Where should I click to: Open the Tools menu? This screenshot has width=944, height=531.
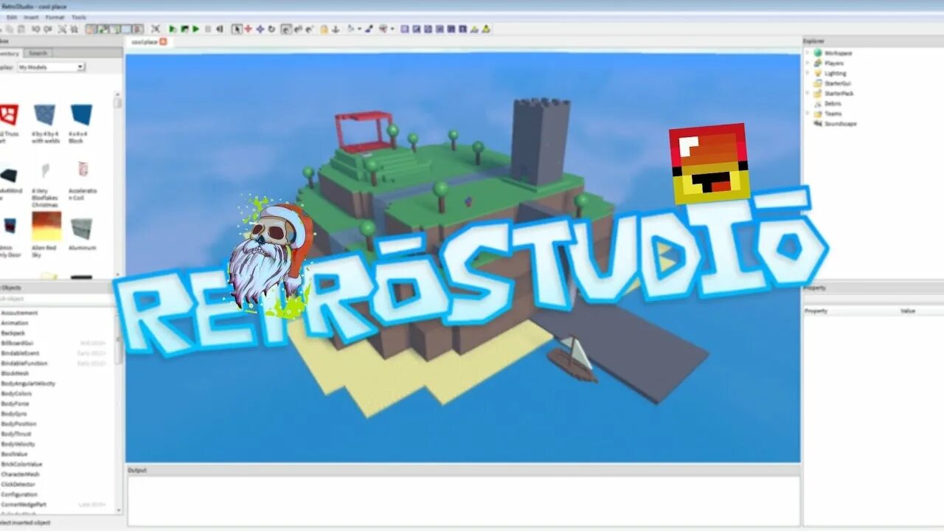tap(78, 17)
